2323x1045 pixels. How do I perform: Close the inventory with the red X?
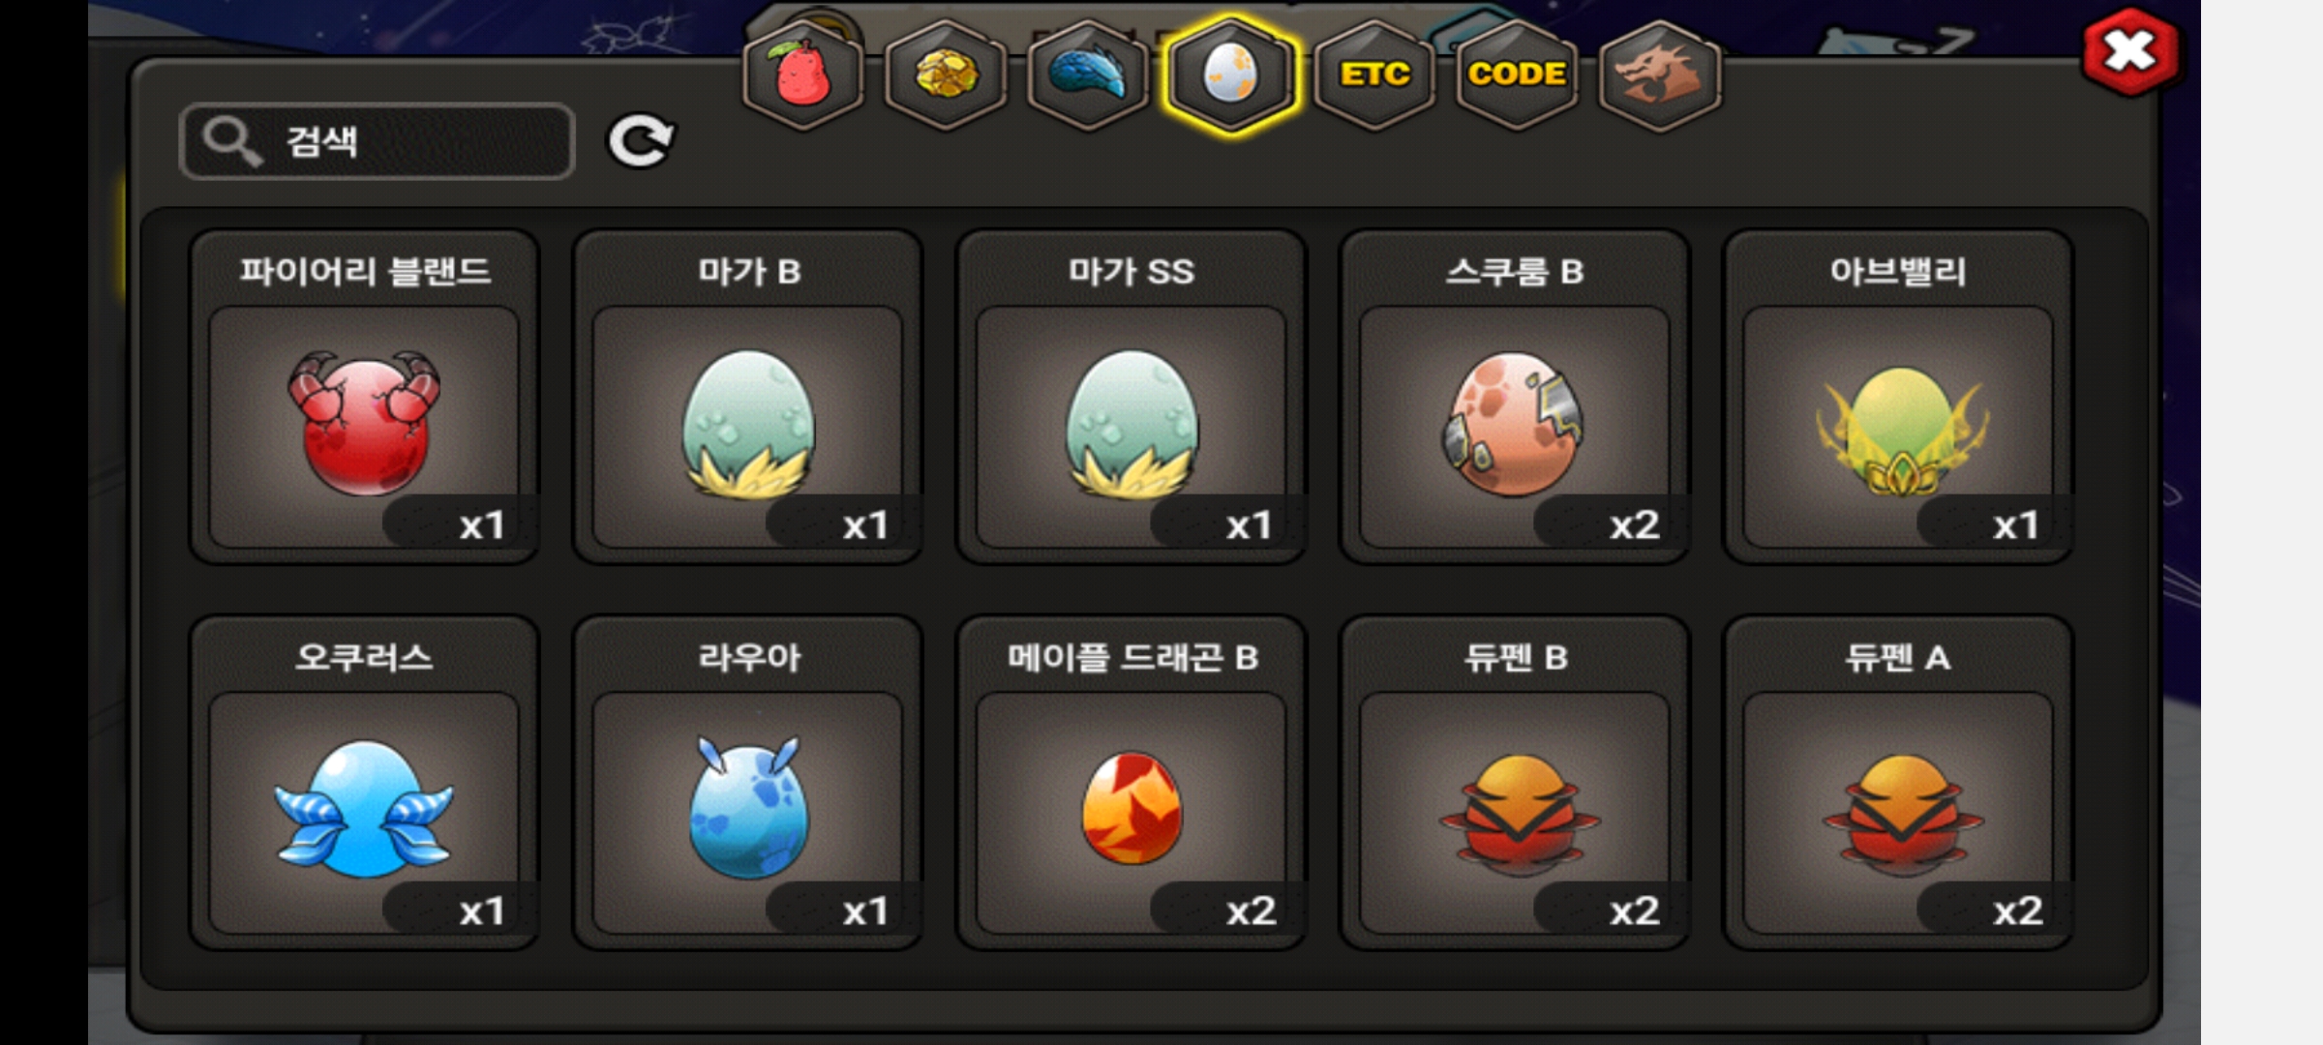click(2130, 51)
